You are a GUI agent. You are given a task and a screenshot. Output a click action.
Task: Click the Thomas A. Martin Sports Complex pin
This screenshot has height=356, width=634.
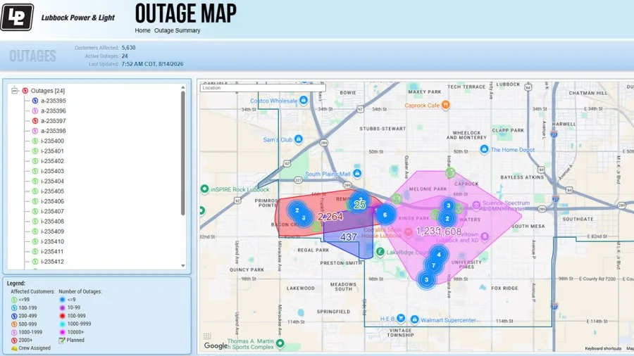280,343
